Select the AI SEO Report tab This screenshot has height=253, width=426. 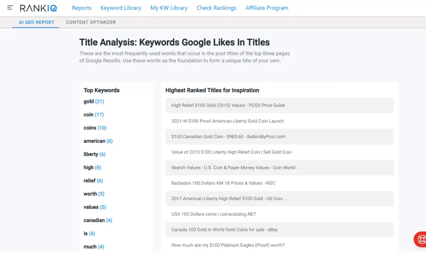click(x=37, y=22)
